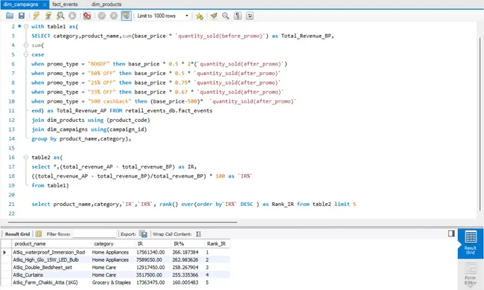This screenshot has height=290, width=484.
Task: Toggle Wrap Cell Content
Action: click(199, 234)
